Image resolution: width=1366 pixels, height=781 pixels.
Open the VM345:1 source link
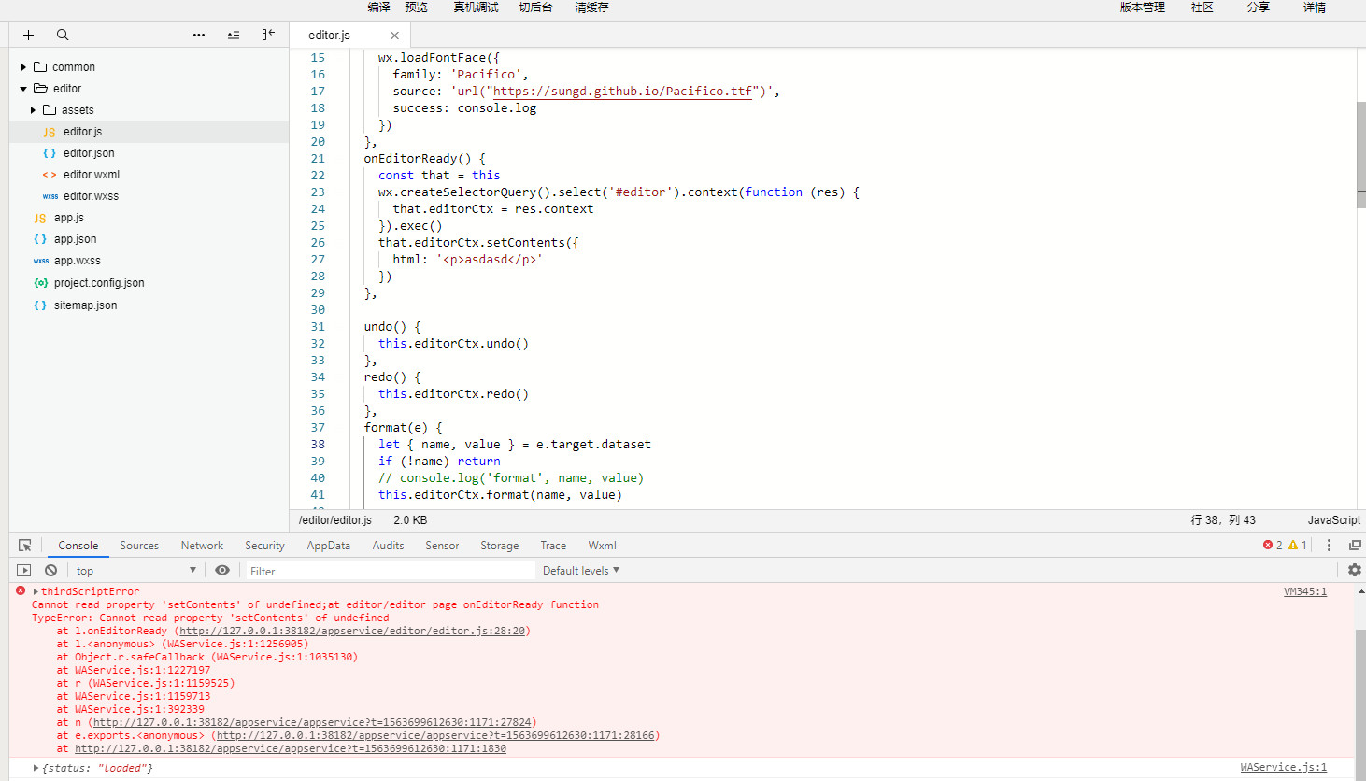click(x=1304, y=591)
